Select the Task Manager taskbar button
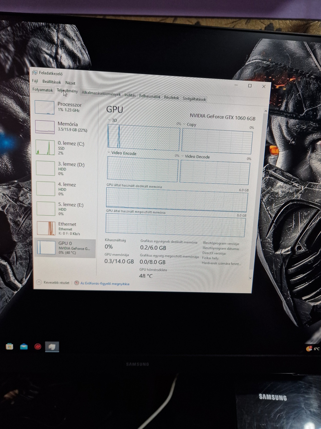Viewport: 321px width, 429px height. pyautogui.click(x=52, y=347)
